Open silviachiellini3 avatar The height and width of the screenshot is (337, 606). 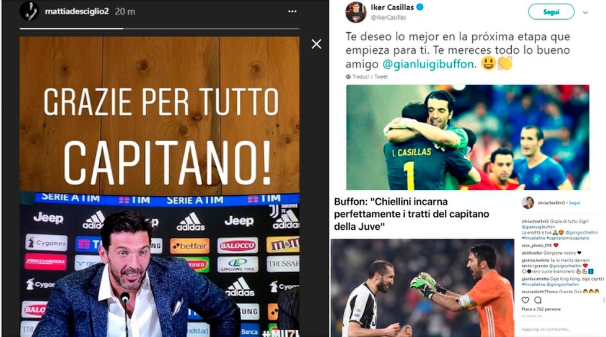click(528, 203)
